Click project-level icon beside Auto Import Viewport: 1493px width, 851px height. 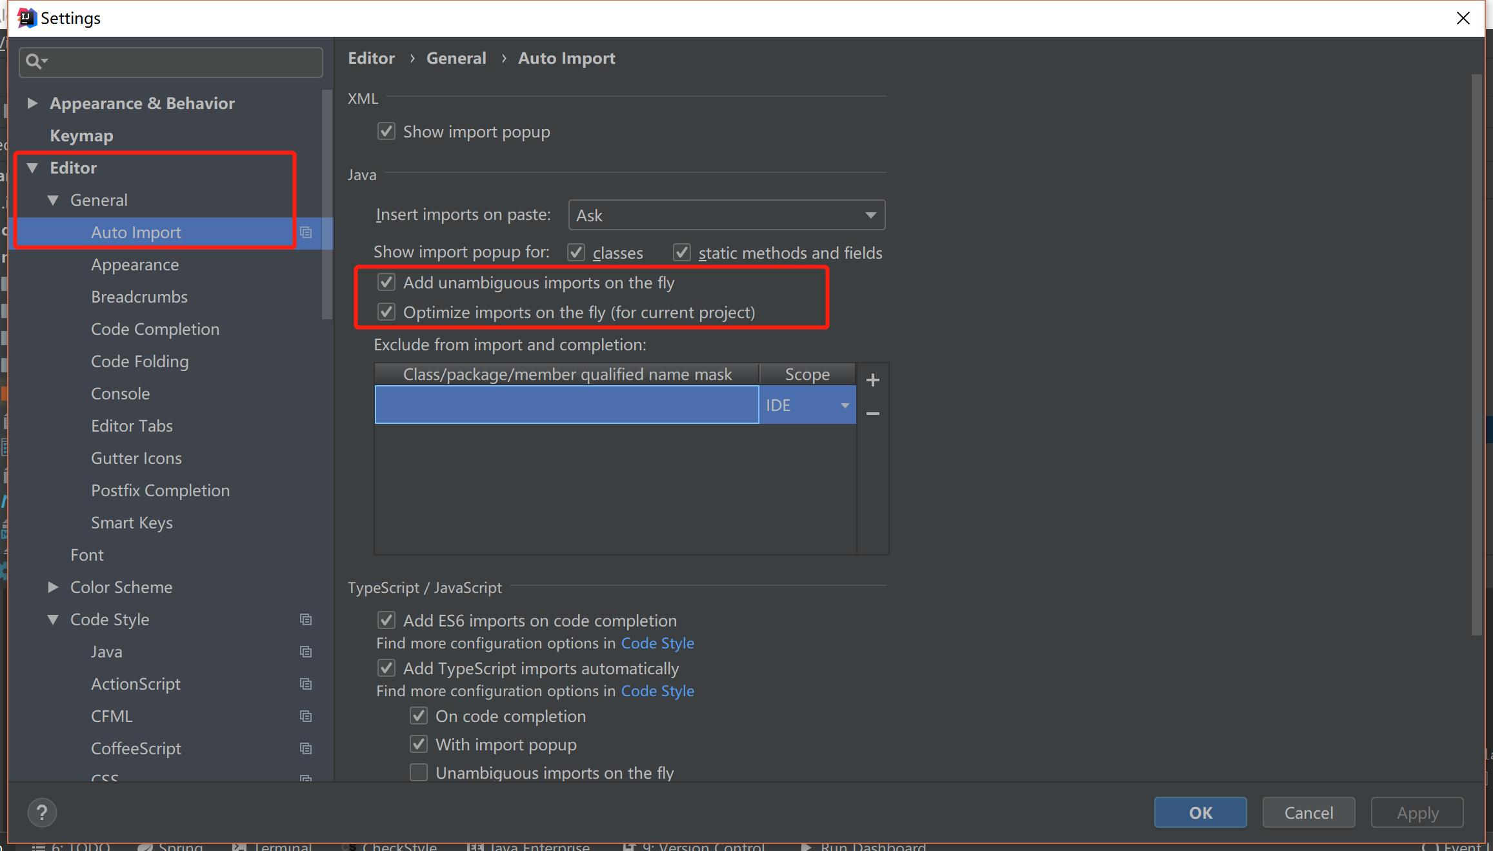(x=306, y=232)
